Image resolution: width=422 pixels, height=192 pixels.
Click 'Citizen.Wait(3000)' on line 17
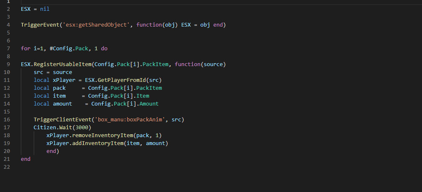click(x=62, y=127)
